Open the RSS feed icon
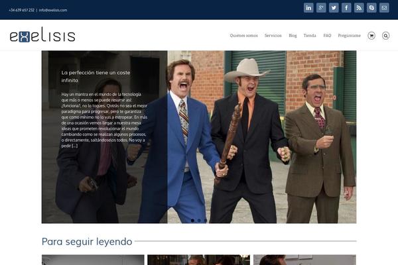This screenshot has width=398, height=265. (x=359, y=8)
